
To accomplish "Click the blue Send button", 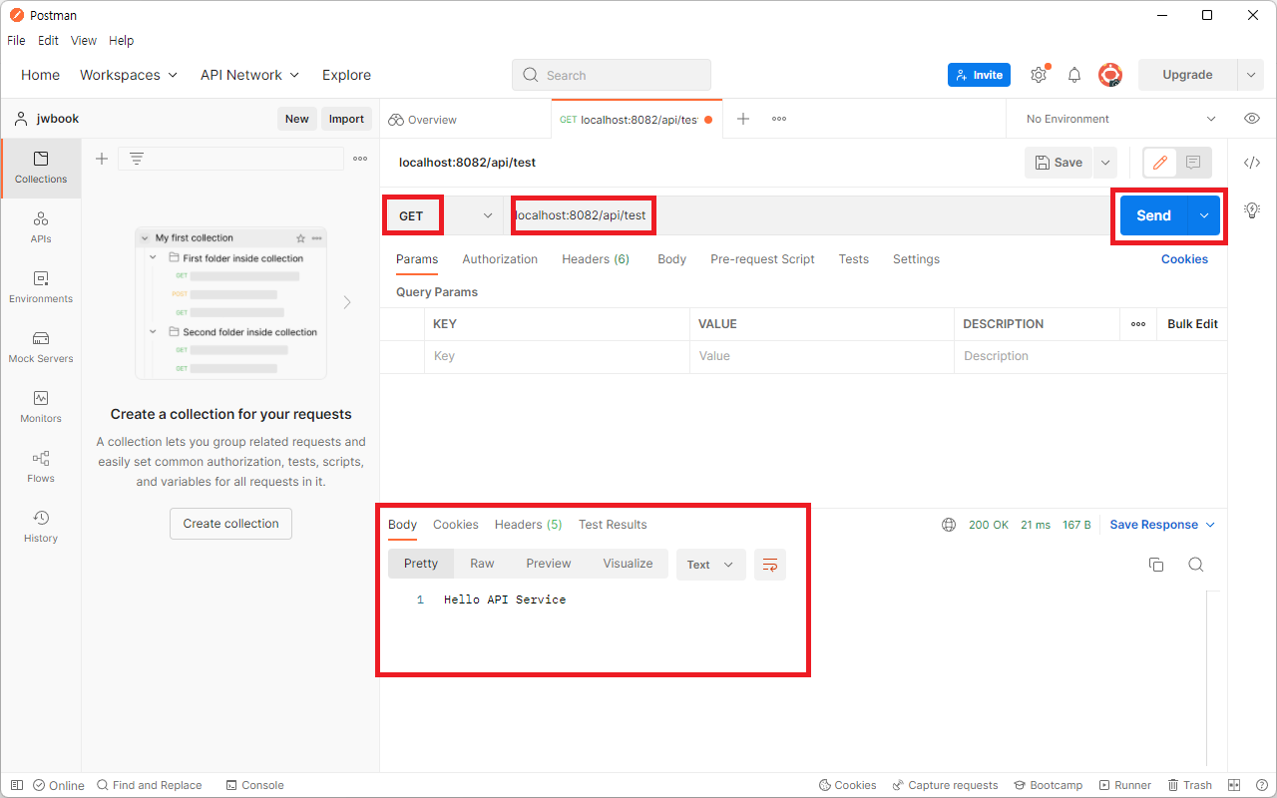I will tap(1153, 215).
